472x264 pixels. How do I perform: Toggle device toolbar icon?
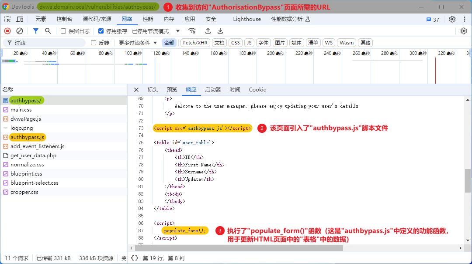point(20,19)
